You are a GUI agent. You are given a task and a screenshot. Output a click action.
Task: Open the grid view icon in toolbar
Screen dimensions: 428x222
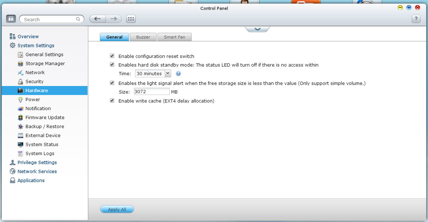(x=131, y=19)
